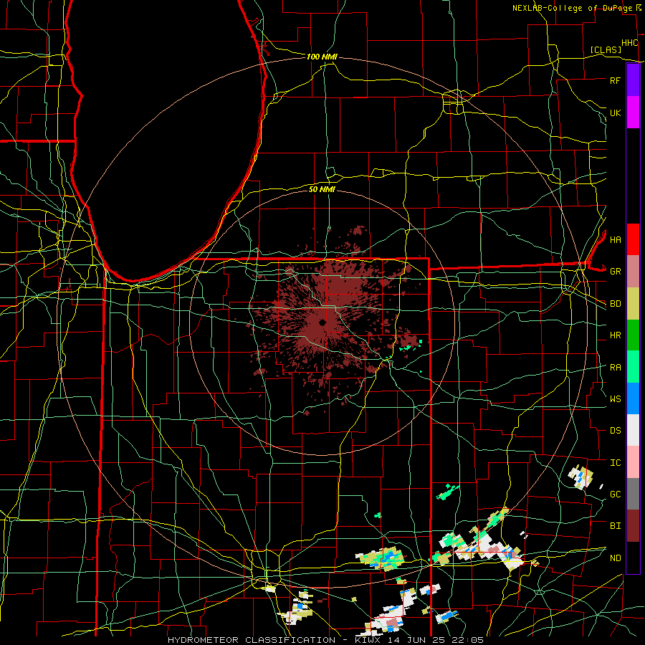This screenshot has height=645, width=645.
Task: Click the red HA color swatch
Action: 633,239
